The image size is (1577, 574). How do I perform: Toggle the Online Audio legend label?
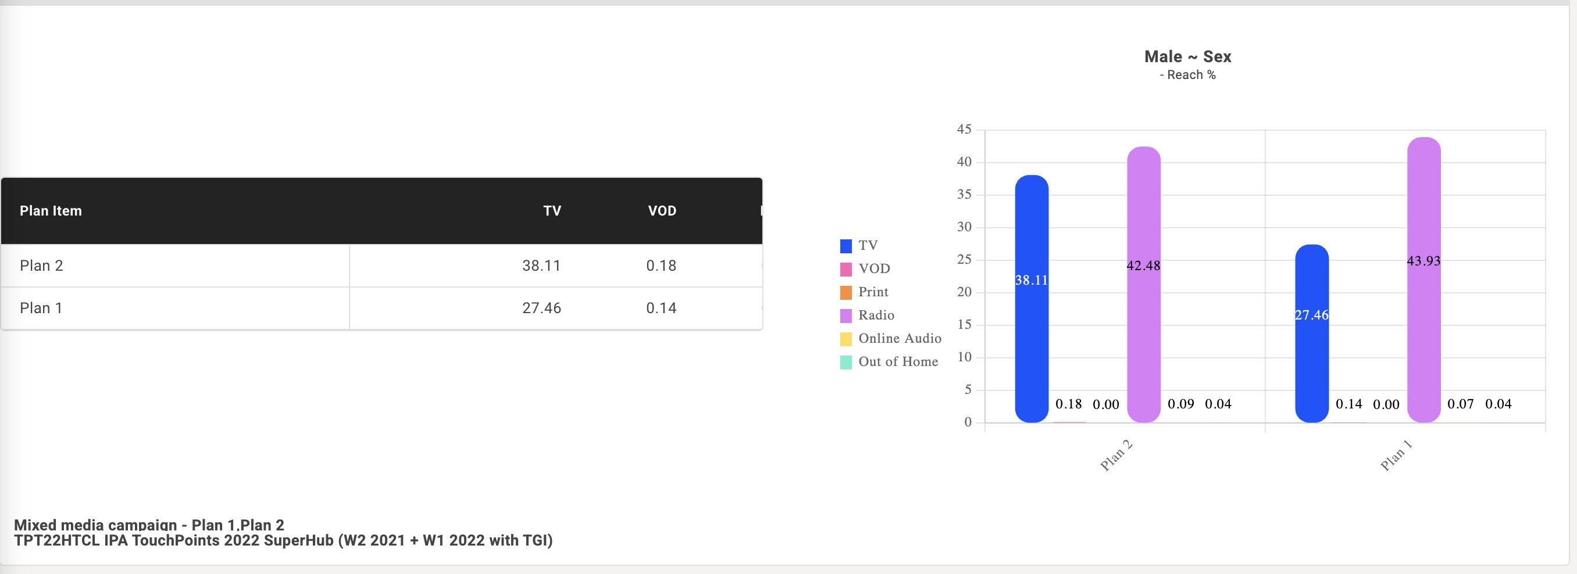pos(900,338)
